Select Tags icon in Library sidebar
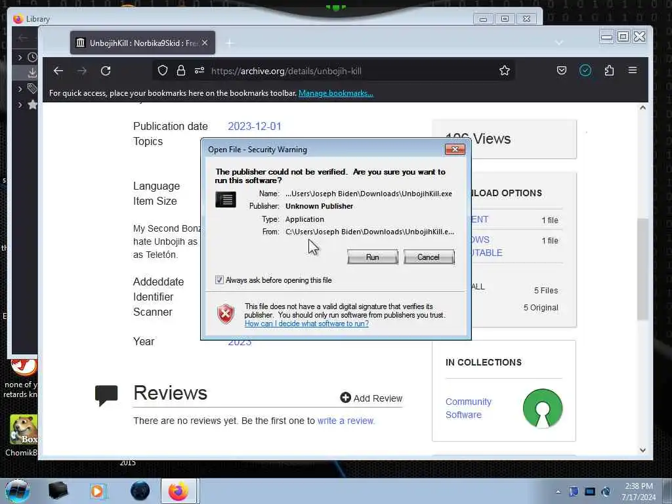 pyautogui.click(x=33, y=89)
